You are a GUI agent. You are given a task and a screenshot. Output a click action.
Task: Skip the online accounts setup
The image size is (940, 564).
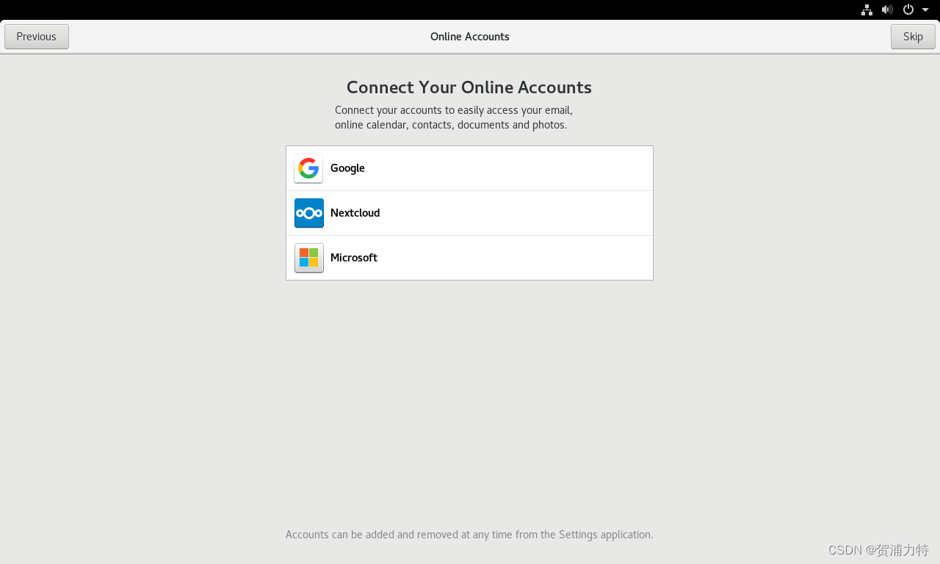click(x=913, y=37)
